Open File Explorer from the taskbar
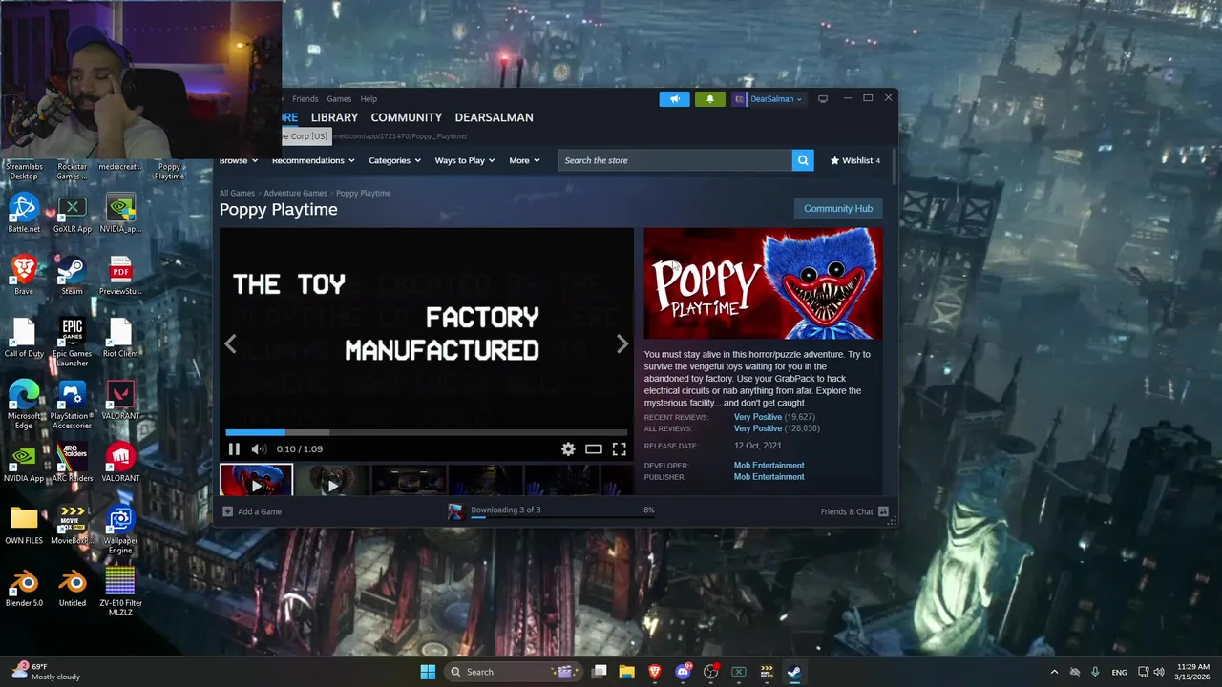Viewport: 1222px width, 687px height. (626, 672)
